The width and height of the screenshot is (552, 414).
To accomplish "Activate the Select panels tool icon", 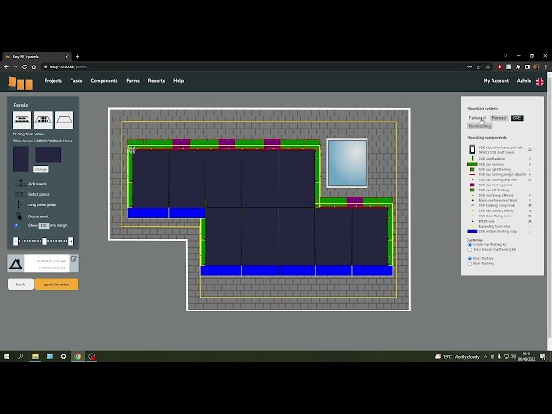I will click(20, 194).
